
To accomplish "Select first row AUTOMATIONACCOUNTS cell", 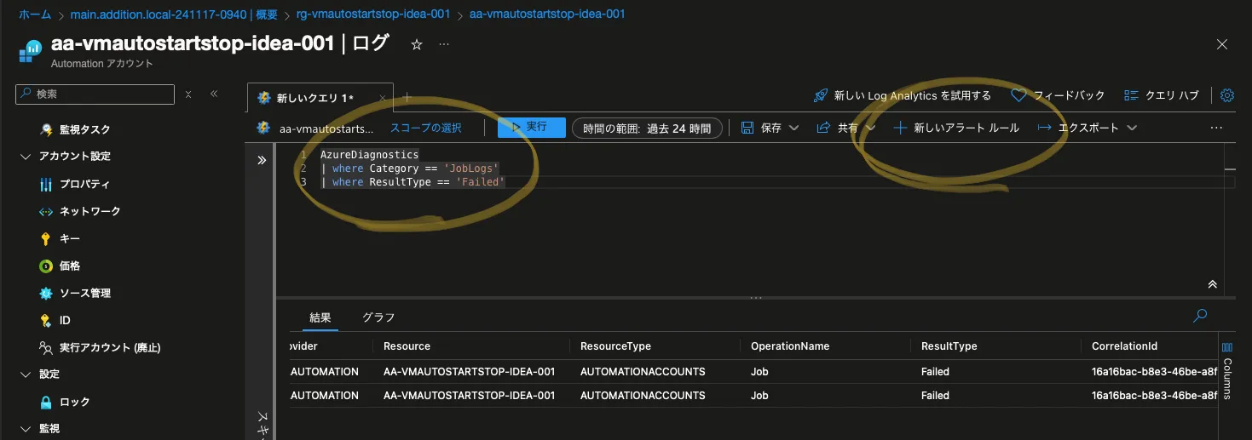I will pyautogui.click(x=643, y=372).
